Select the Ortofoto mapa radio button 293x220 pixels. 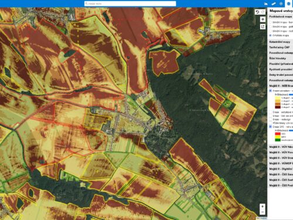pyautogui.click(x=271, y=35)
